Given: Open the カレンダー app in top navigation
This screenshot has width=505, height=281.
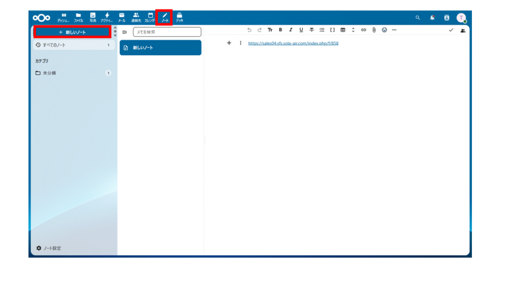Looking at the screenshot, I should (150, 17).
